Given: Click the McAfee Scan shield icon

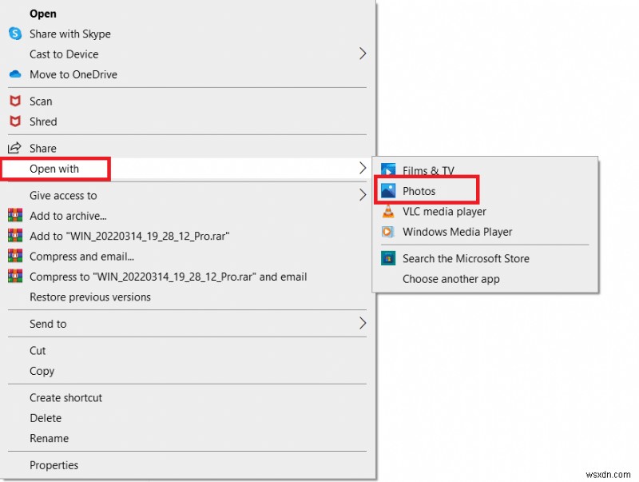Looking at the screenshot, I should [15, 101].
